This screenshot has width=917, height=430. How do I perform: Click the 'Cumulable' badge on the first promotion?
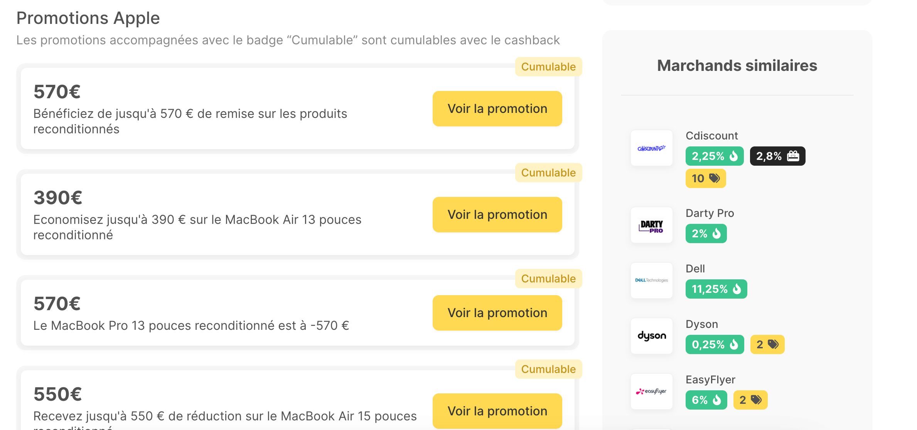click(x=548, y=66)
